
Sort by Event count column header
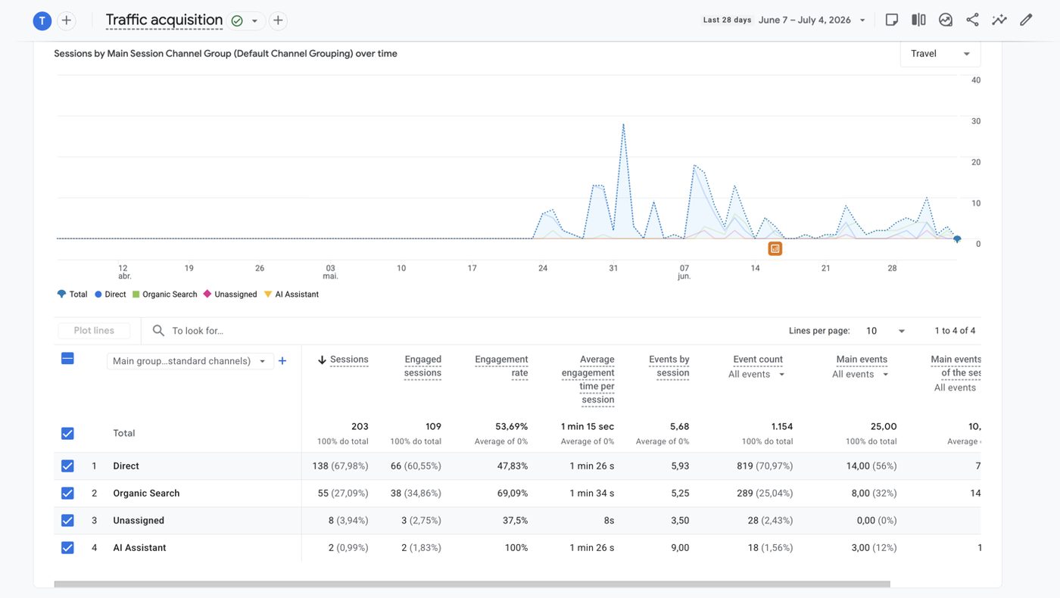click(x=758, y=360)
